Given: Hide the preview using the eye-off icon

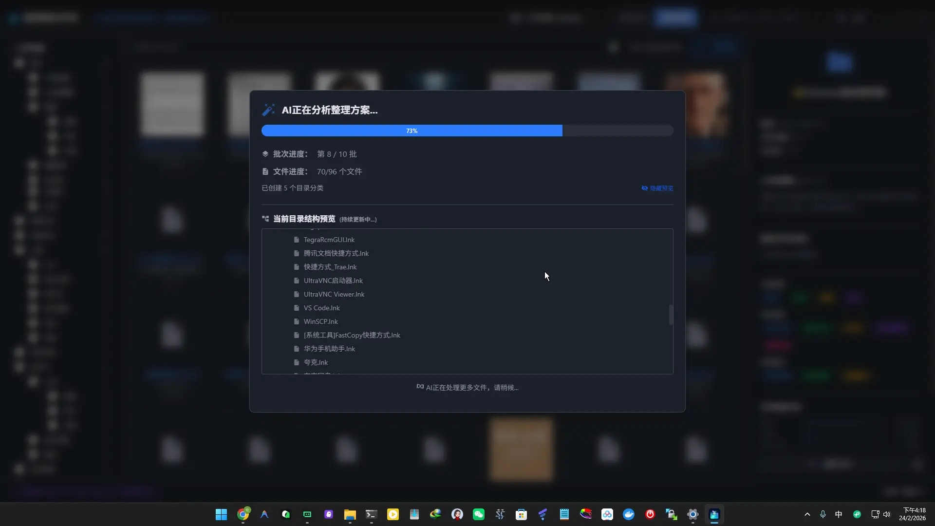Looking at the screenshot, I should [645, 188].
